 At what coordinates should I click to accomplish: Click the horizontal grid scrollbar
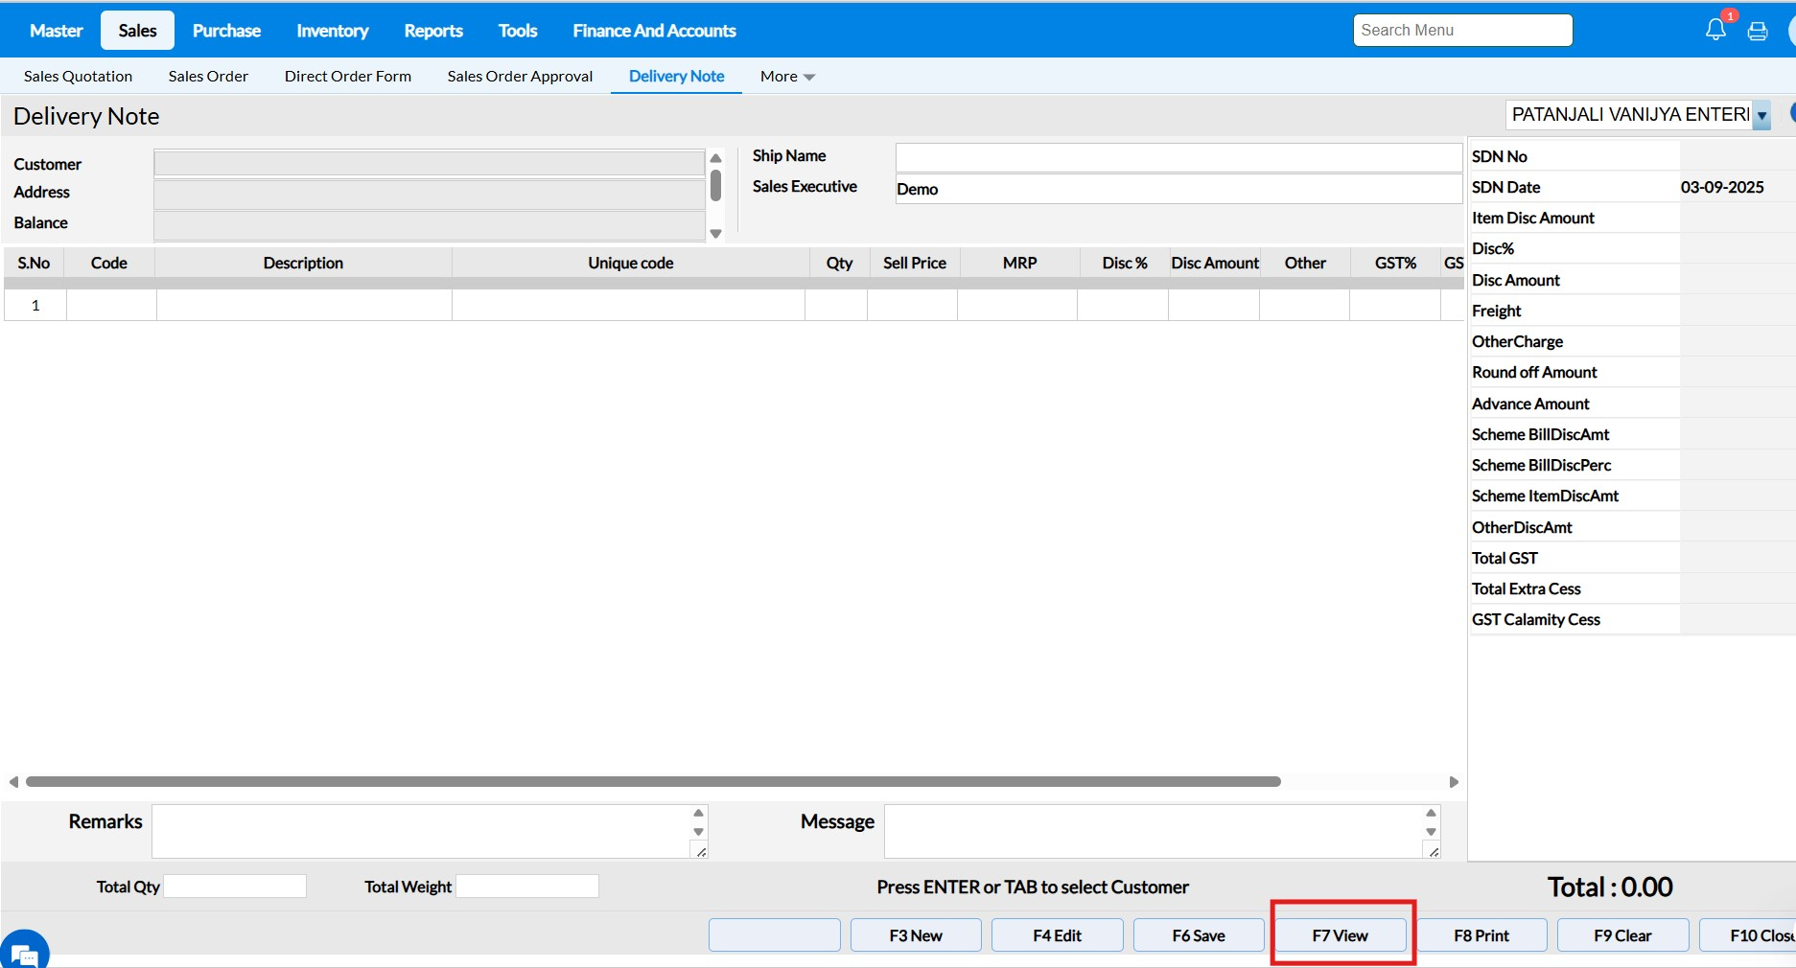[652, 782]
